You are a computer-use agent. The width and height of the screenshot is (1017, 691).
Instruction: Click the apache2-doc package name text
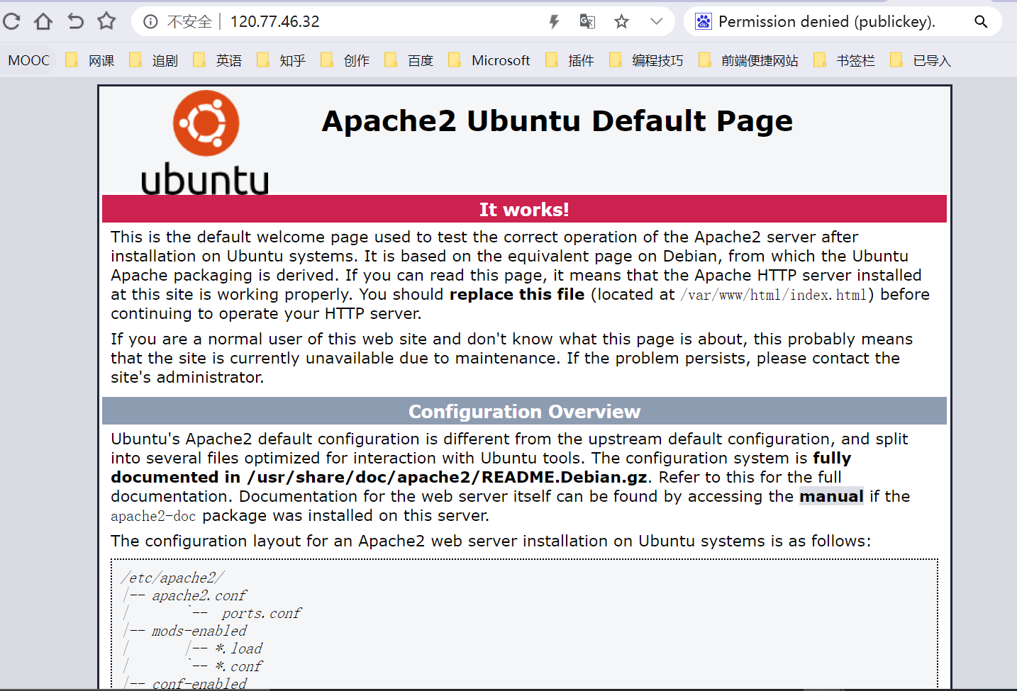pyautogui.click(x=153, y=516)
